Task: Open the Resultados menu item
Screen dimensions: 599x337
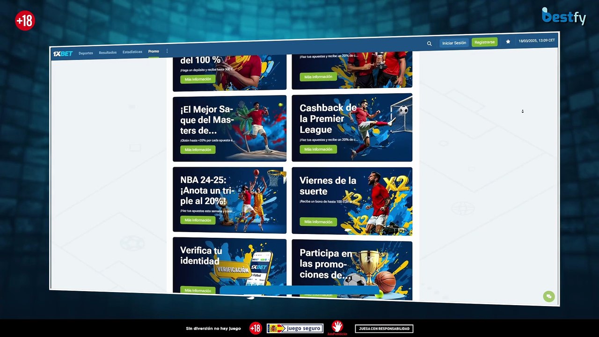Action: click(108, 52)
